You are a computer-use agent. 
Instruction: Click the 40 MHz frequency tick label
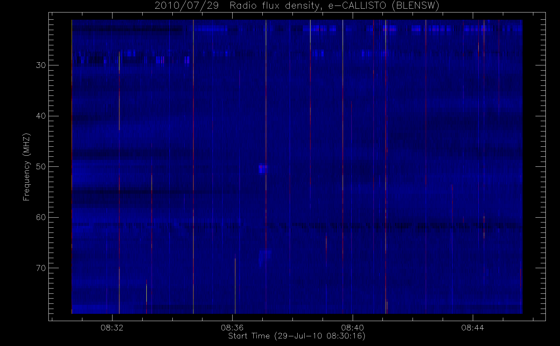pos(41,116)
